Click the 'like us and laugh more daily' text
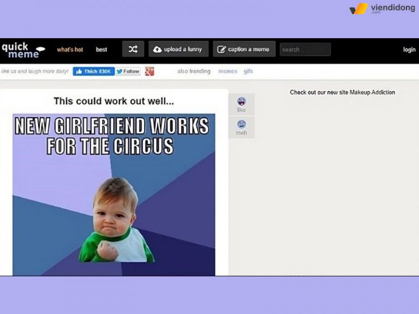 35,71
